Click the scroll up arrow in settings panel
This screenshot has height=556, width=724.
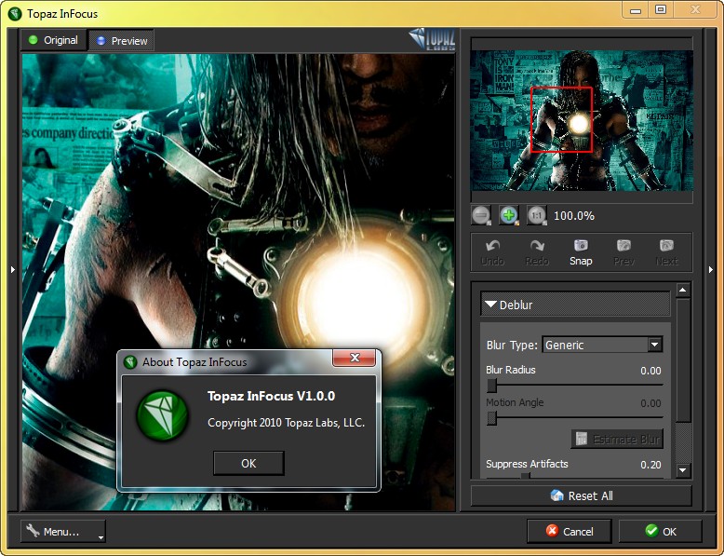click(x=683, y=291)
